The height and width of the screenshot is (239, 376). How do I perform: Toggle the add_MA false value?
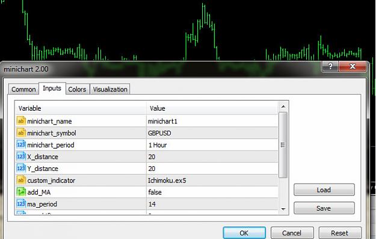[x=212, y=192]
